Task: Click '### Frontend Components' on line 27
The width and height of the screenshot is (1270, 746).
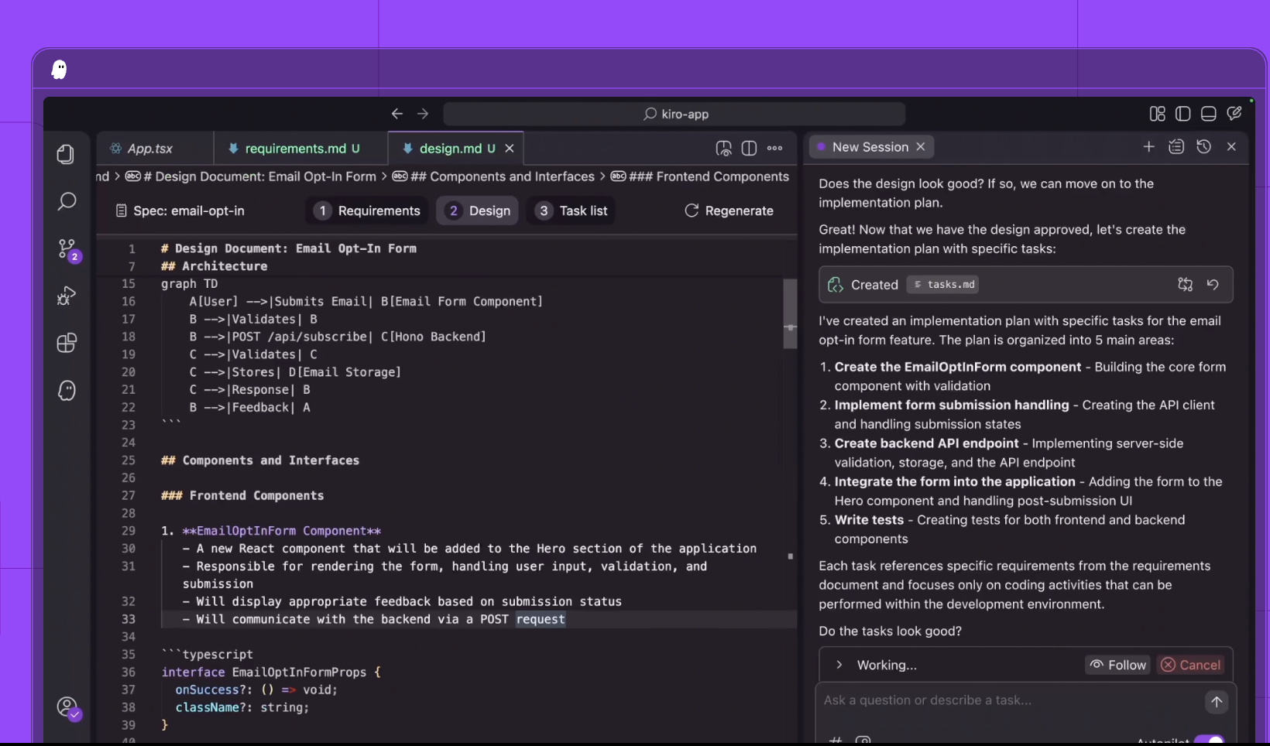Action: coord(242,496)
